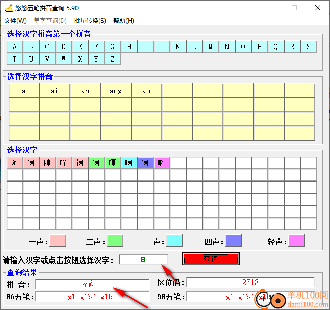Open the 单字查询(D) menu
The height and width of the screenshot is (310, 330).
(50, 21)
